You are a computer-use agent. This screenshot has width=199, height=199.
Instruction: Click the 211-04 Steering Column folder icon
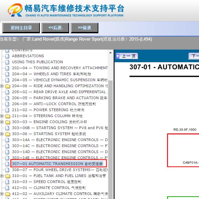(x=8, y=116)
